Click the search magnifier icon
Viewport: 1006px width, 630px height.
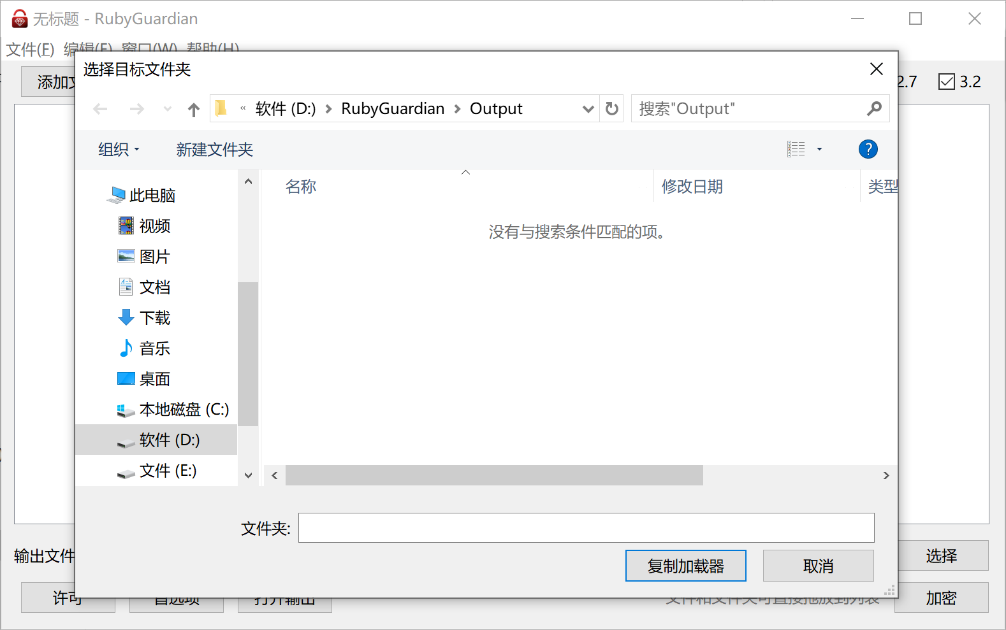pyautogui.click(x=874, y=109)
